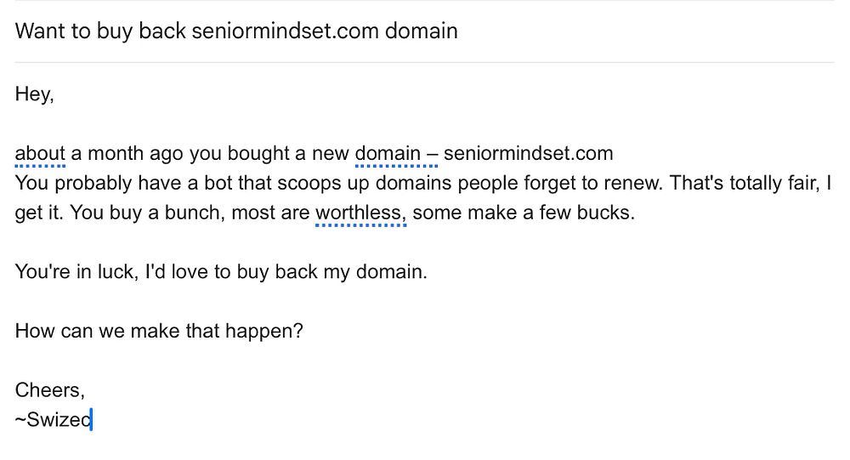Click "Want" at the subject's start

(x=39, y=31)
